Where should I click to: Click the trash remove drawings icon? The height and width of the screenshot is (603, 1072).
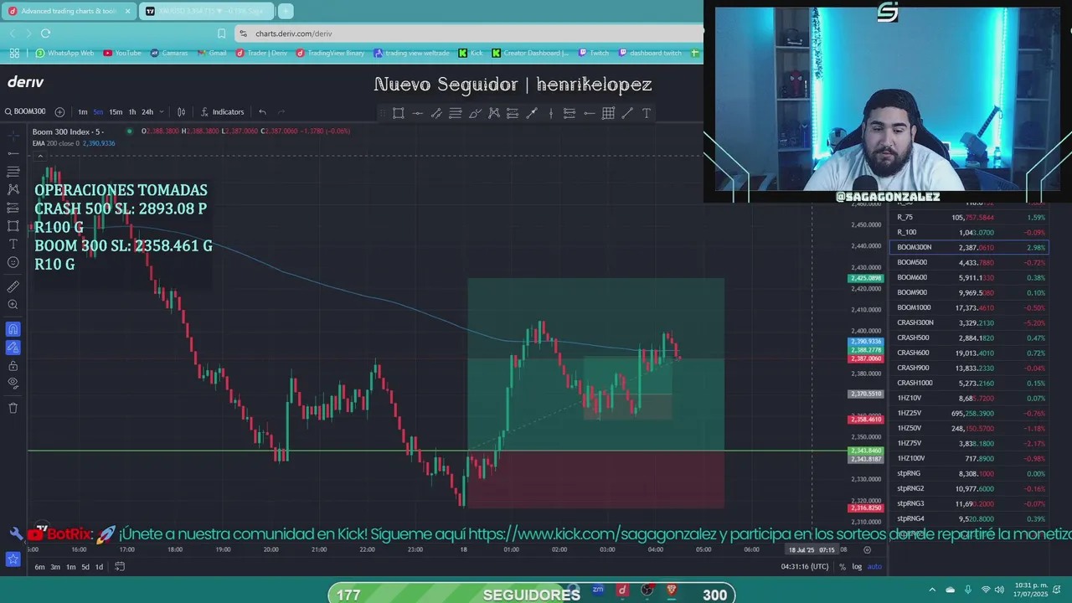(x=13, y=408)
